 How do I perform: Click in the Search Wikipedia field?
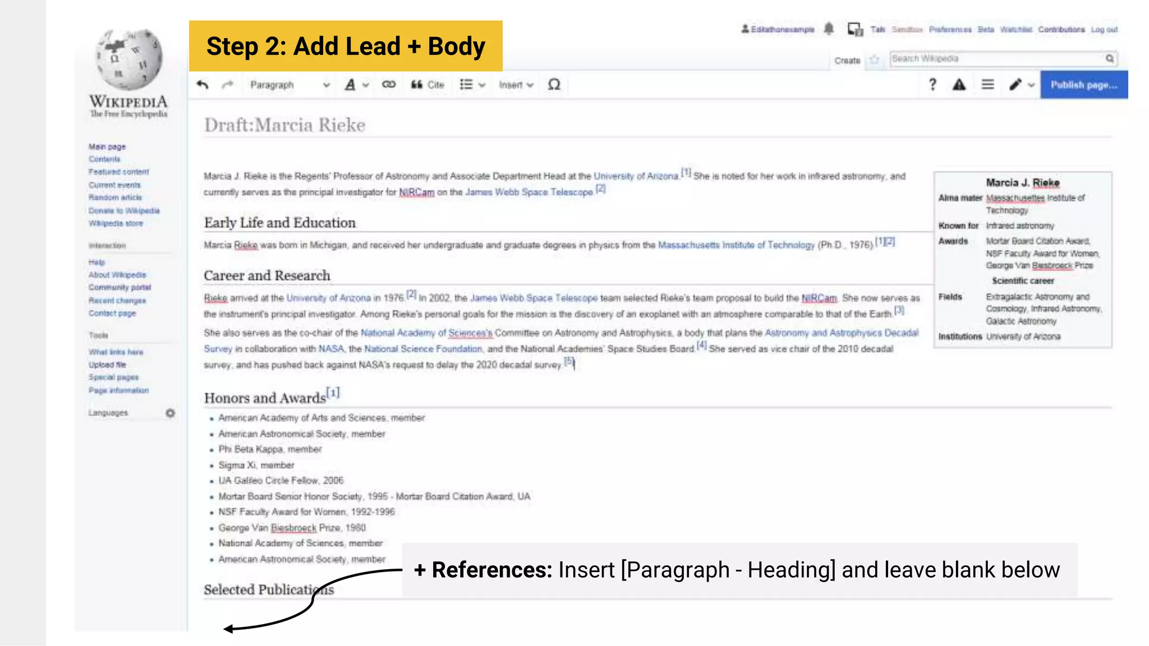point(997,58)
